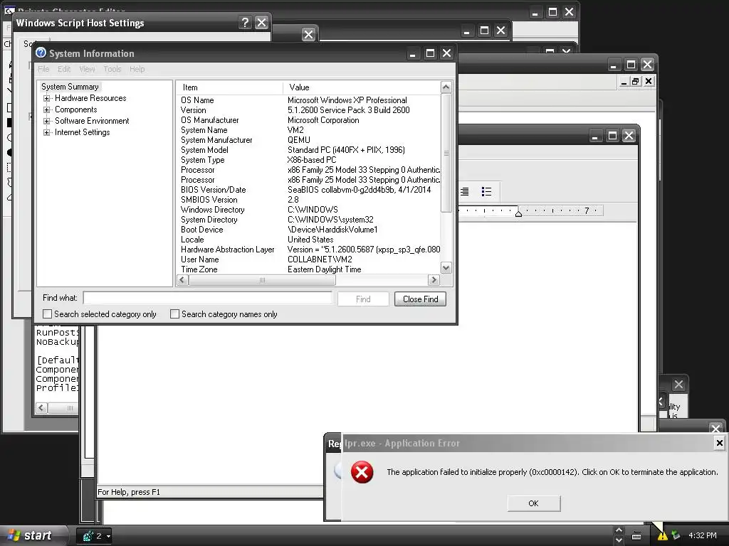Select the Software Environment tree item
The height and width of the screenshot is (546, 729).
(x=92, y=121)
